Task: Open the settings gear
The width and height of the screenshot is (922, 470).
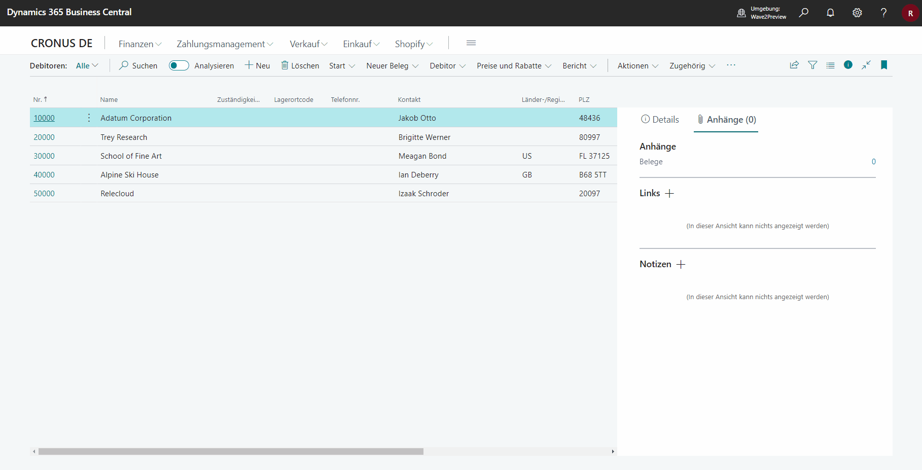Action: 857,13
